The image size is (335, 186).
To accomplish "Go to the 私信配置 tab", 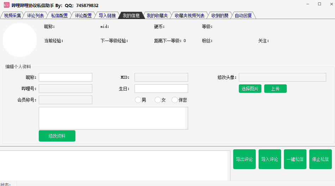I will [59, 16].
